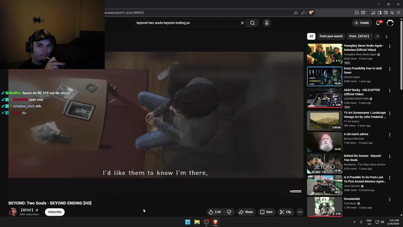Dislike the video with thumbs down
This screenshot has width=403, height=227.
[x=229, y=212]
